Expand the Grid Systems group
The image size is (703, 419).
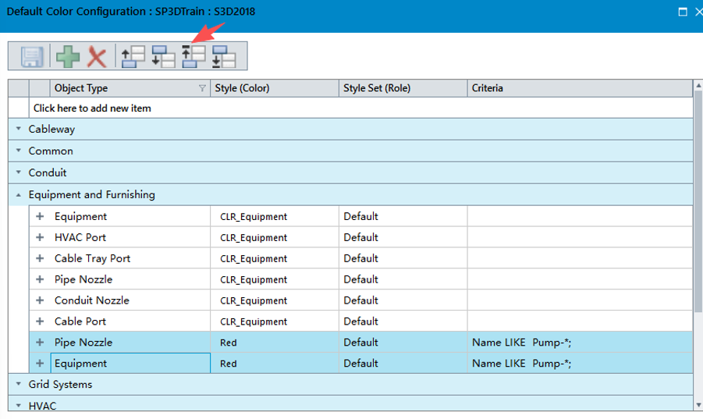tap(19, 385)
